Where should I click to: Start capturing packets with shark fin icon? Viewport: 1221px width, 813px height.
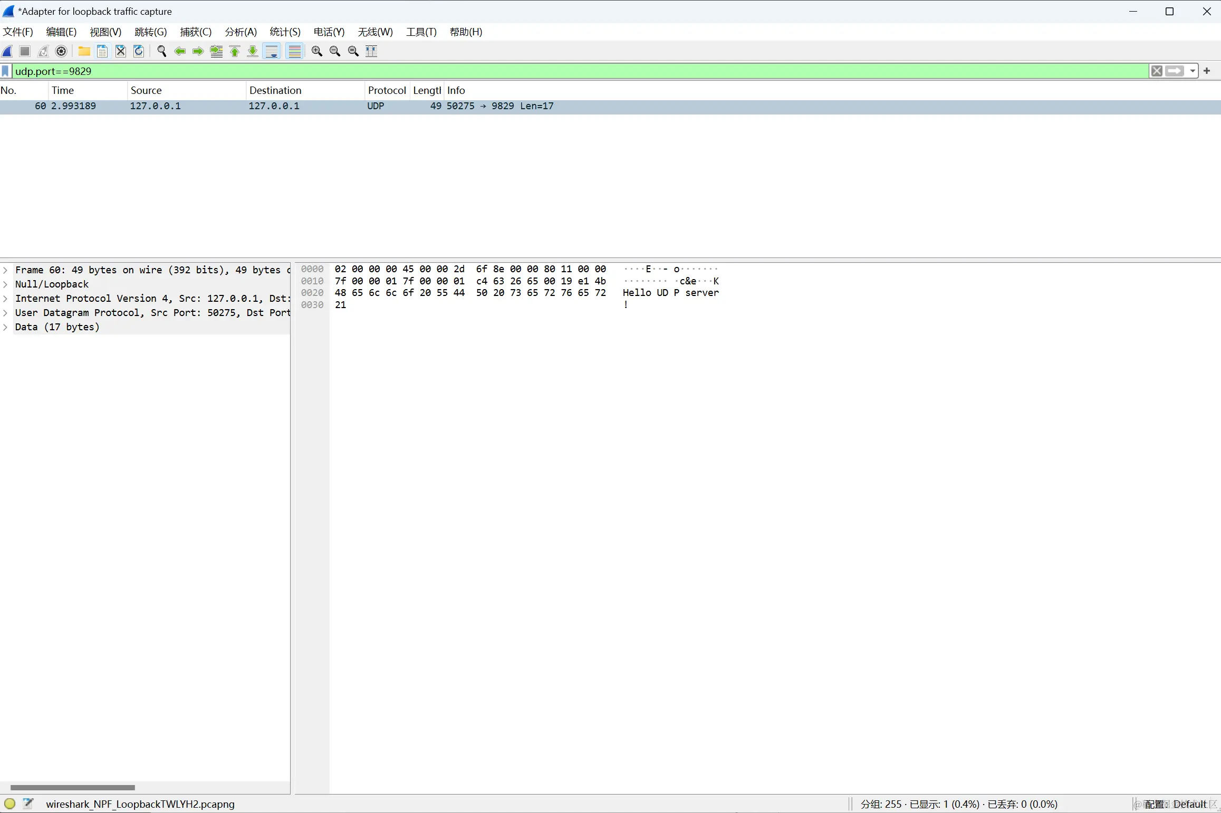pos(8,51)
